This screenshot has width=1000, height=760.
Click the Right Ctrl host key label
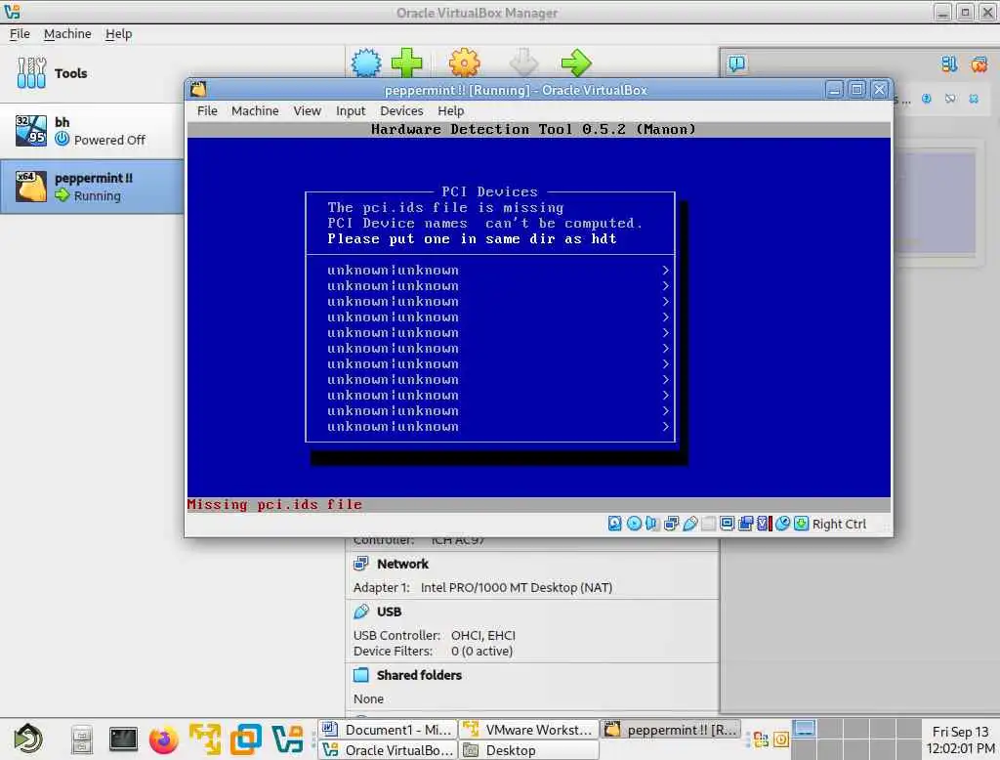[839, 524]
